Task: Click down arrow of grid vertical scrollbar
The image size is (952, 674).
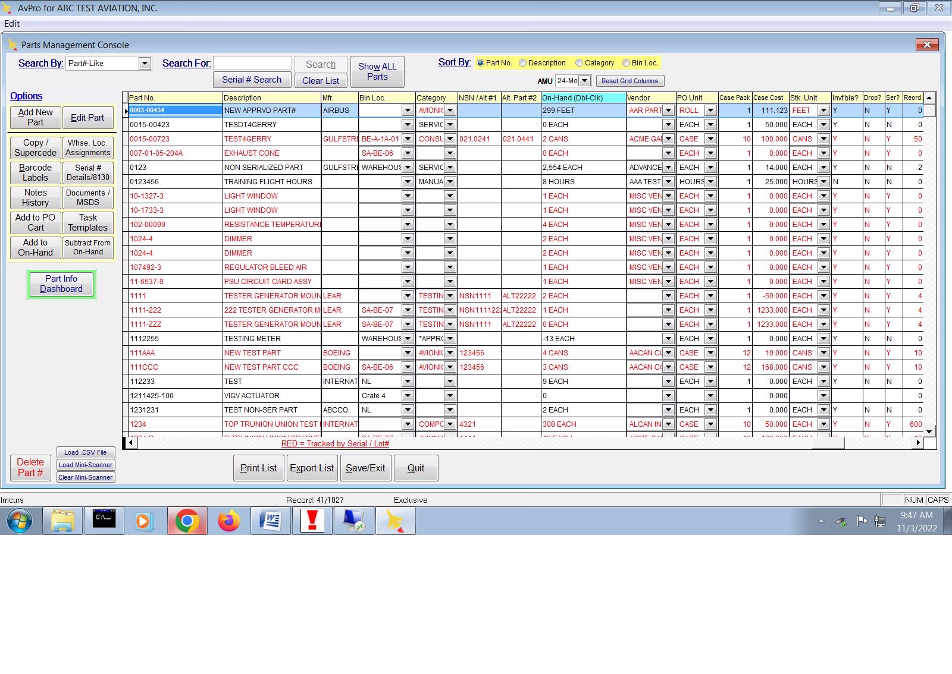Action: point(929,430)
